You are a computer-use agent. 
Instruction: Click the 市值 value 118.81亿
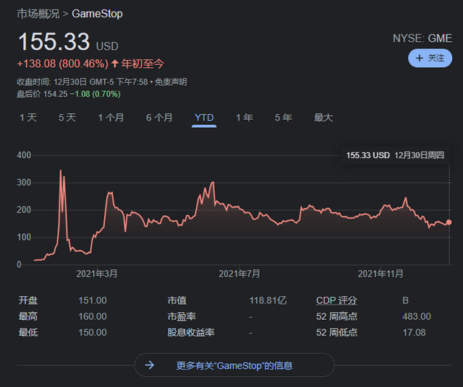point(268,300)
